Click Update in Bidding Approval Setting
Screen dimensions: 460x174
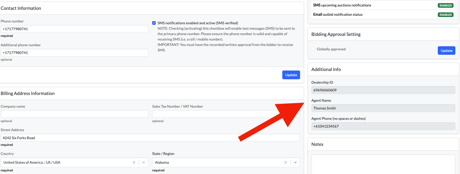(446, 51)
